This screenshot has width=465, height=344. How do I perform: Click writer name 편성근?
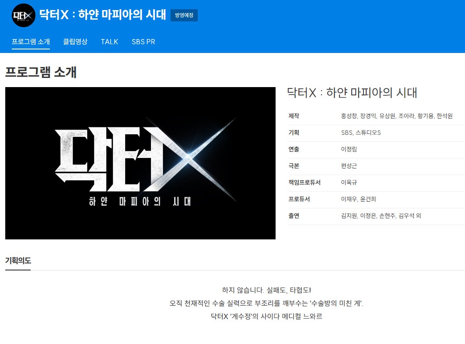click(349, 166)
